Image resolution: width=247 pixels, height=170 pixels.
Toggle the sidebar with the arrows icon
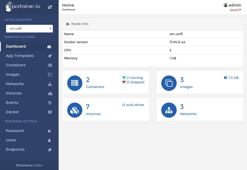click(x=50, y=7)
